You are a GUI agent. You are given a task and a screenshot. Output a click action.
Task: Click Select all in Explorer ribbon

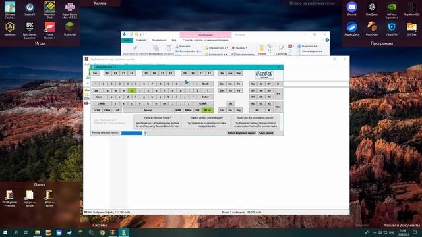click(x=307, y=47)
